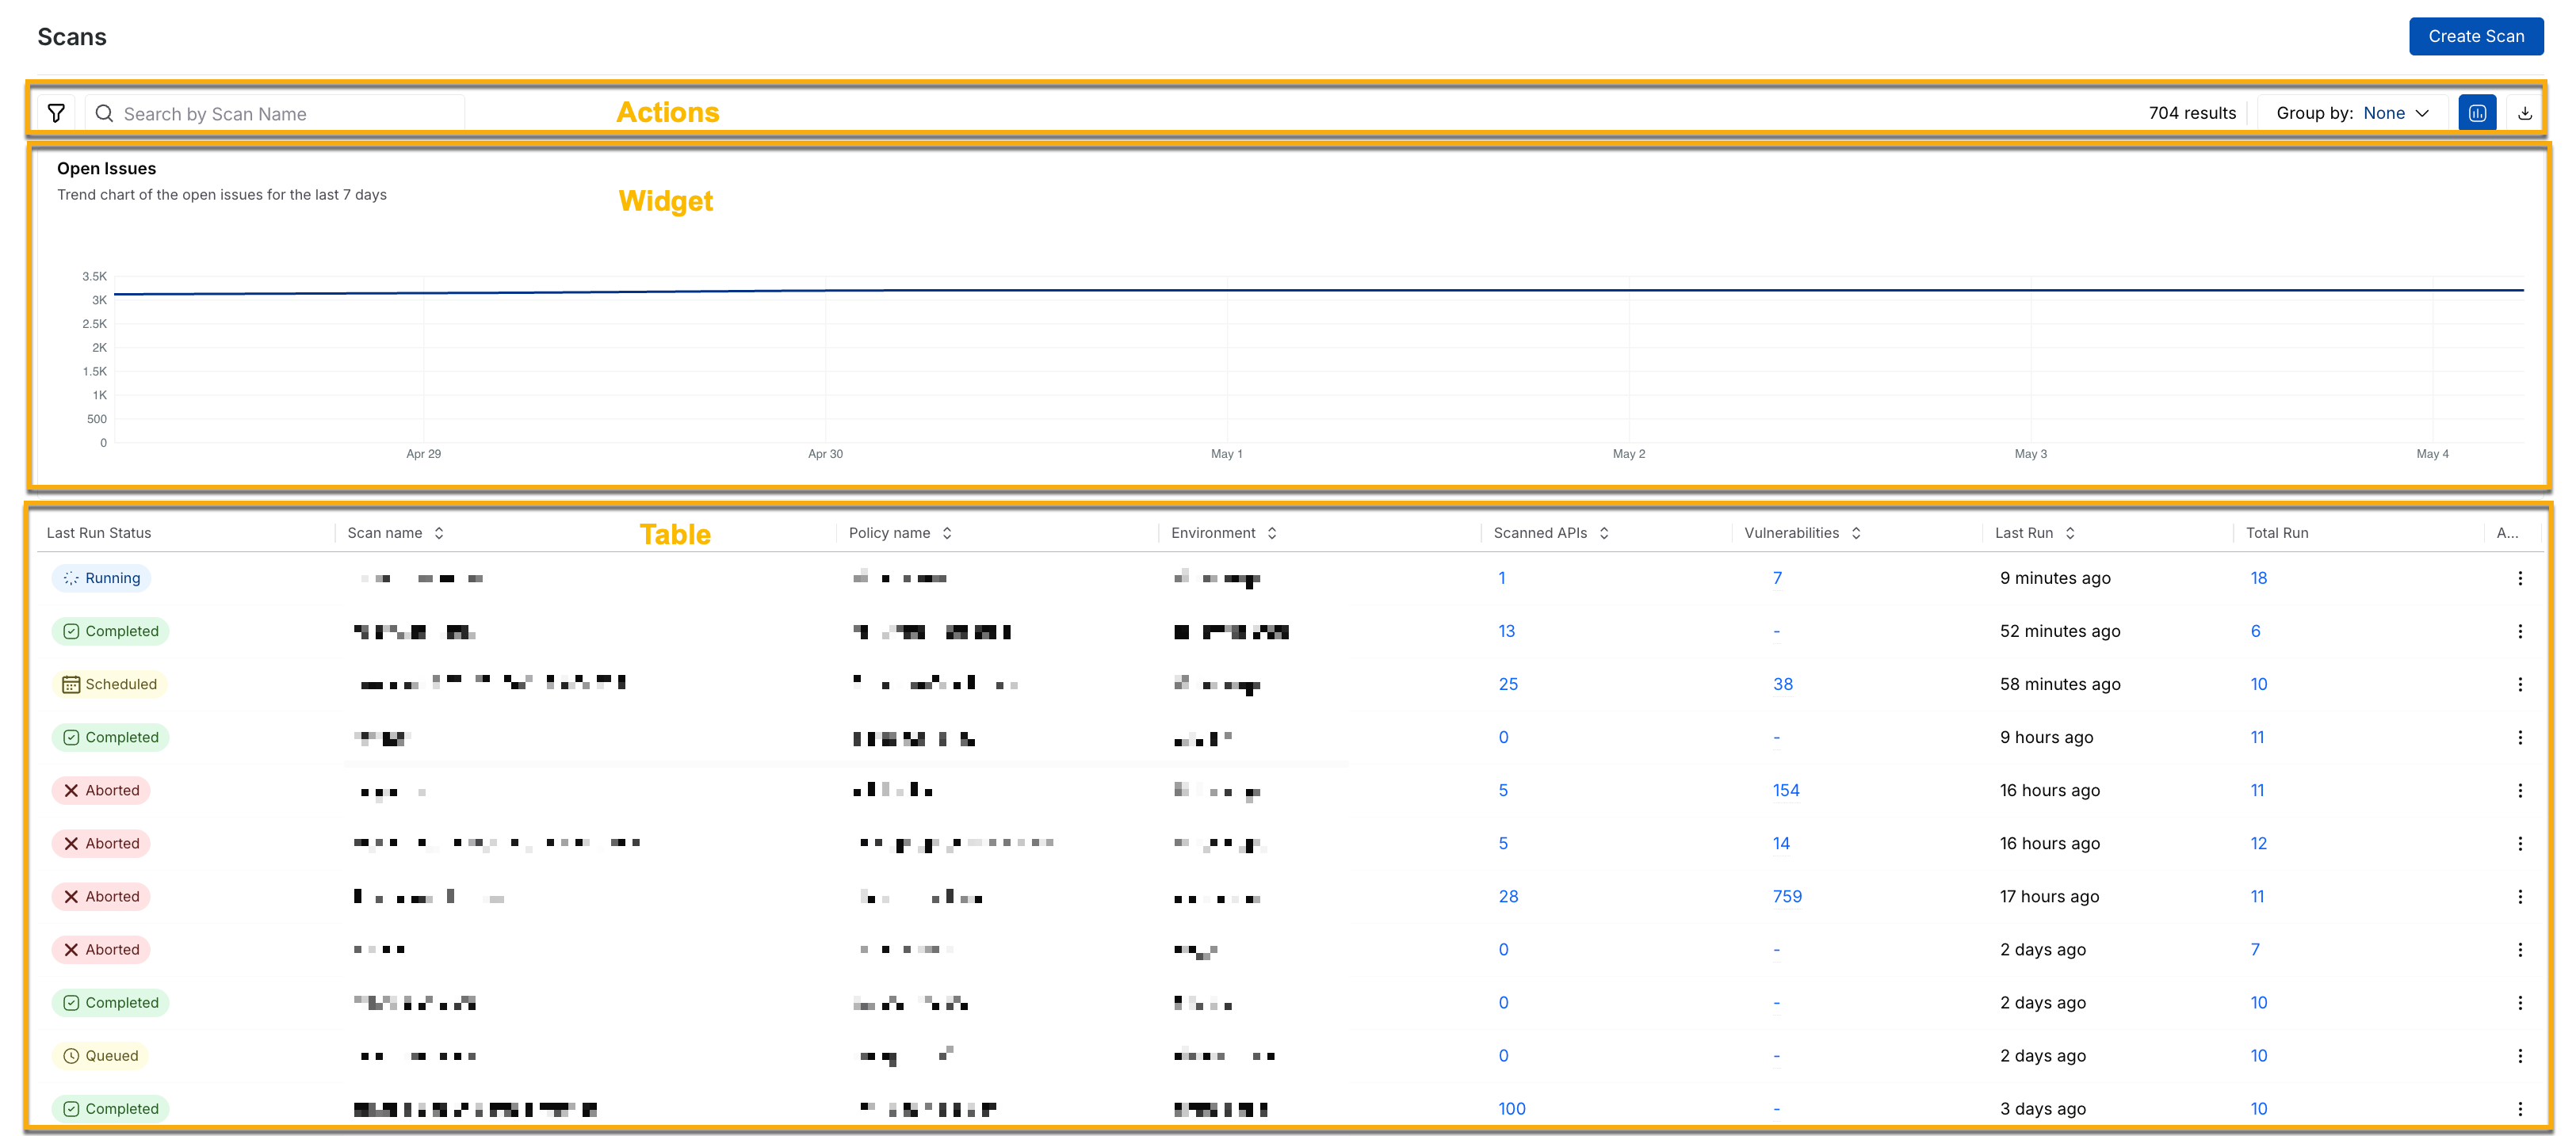Click the Scheduled status badge
This screenshot has height=1136, width=2576.
coord(110,684)
